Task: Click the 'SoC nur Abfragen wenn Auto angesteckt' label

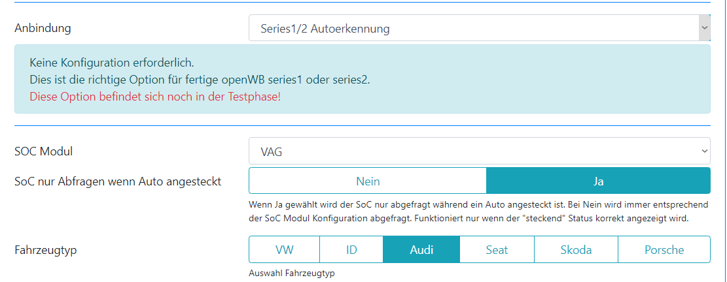Action: point(118,181)
